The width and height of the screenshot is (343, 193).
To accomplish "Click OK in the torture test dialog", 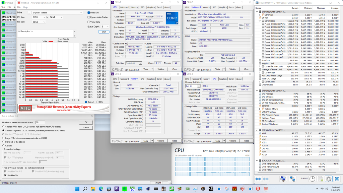I will (86, 122).
